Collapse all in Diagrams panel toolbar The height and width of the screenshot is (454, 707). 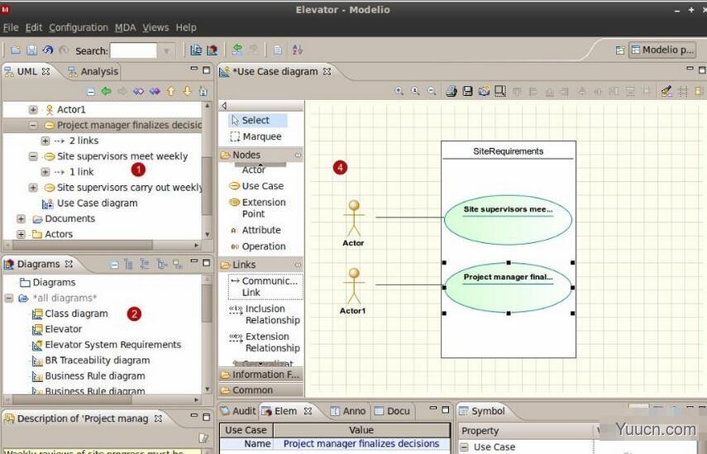pos(114,265)
